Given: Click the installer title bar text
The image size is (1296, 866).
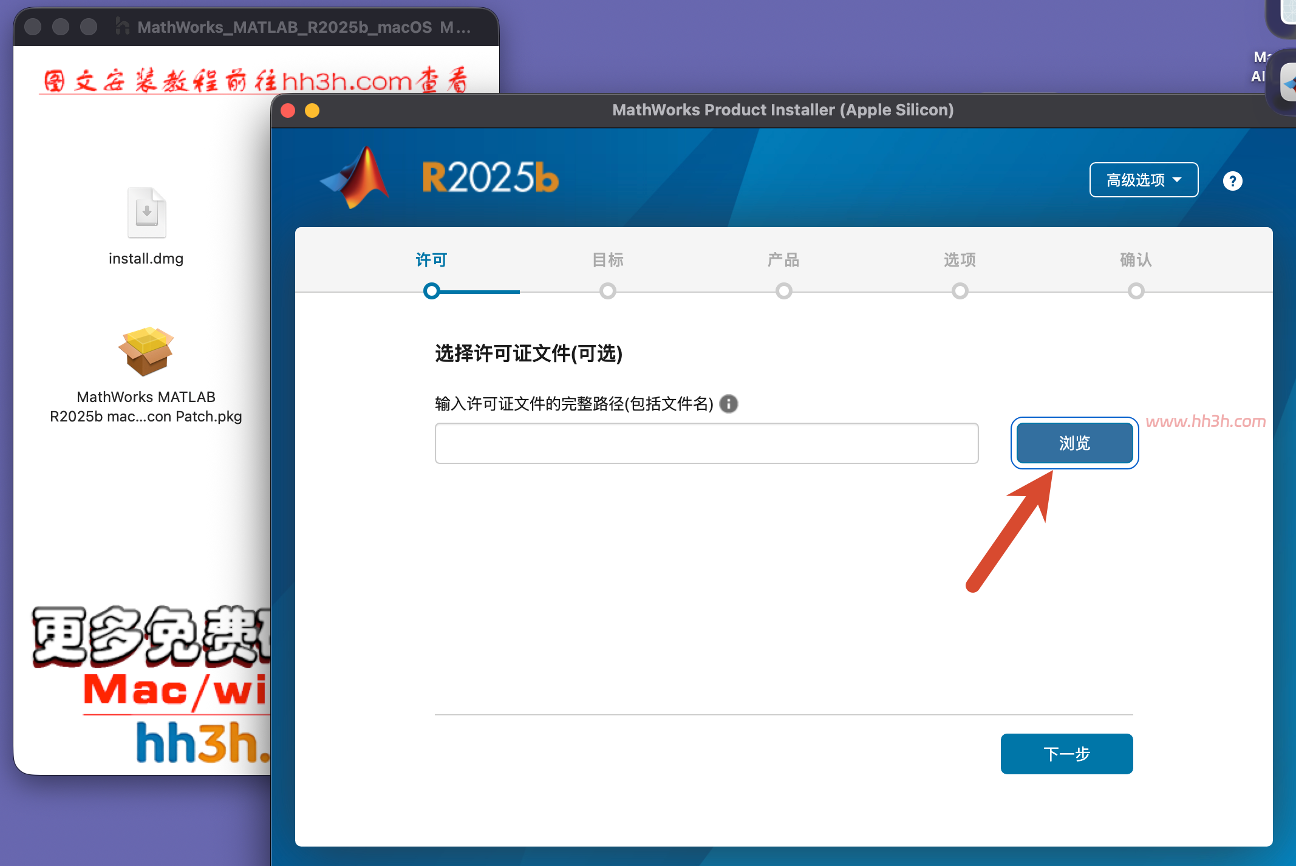Looking at the screenshot, I should pyautogui.click(x=783, y=110).
